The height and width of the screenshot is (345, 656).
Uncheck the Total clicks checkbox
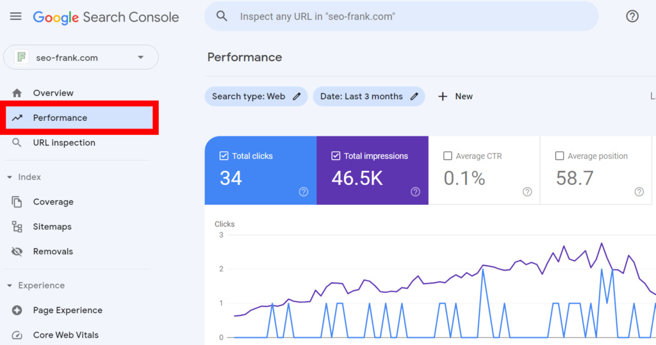coord(224,156)
